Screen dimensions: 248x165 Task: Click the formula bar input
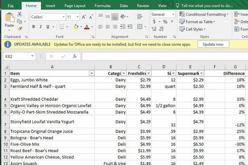165,56
